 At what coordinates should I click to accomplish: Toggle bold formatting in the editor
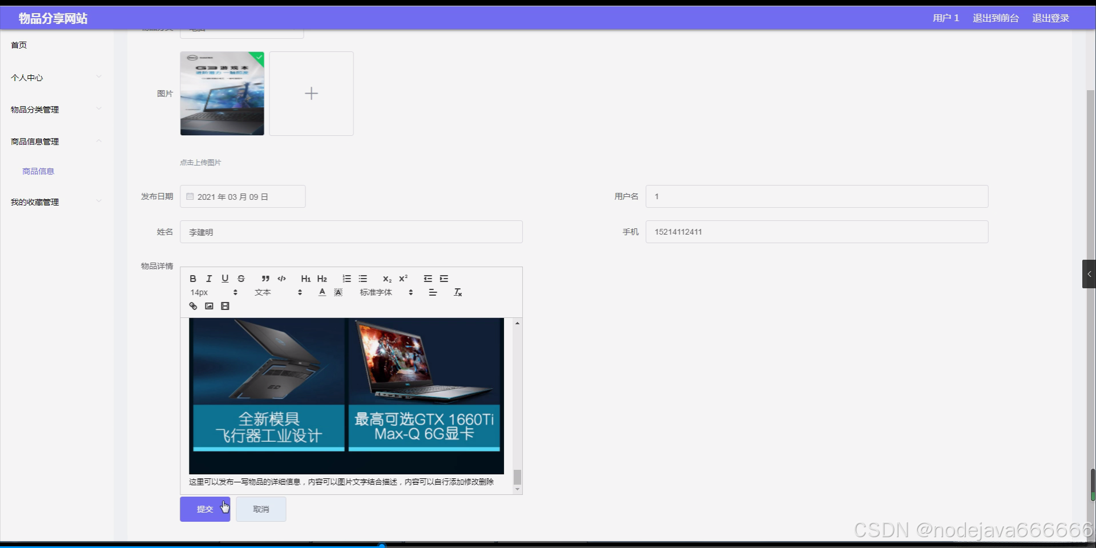coord(193,279)
